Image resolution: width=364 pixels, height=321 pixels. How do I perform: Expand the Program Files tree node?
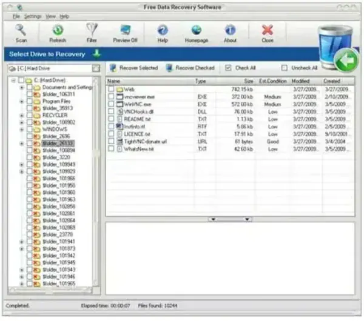22,101
